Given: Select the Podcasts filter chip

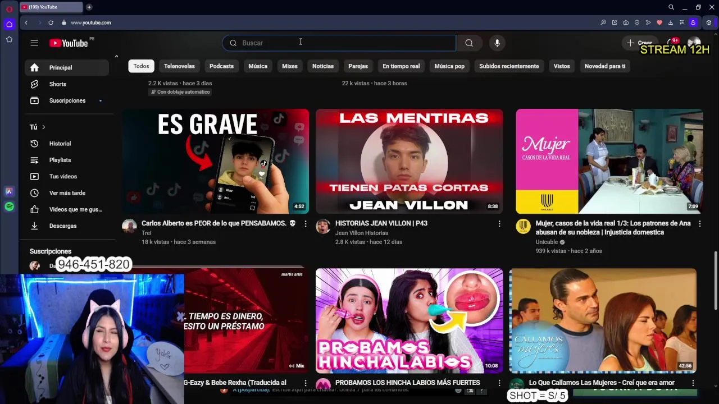Looking at the screenshot, I should tap(221, 66).
